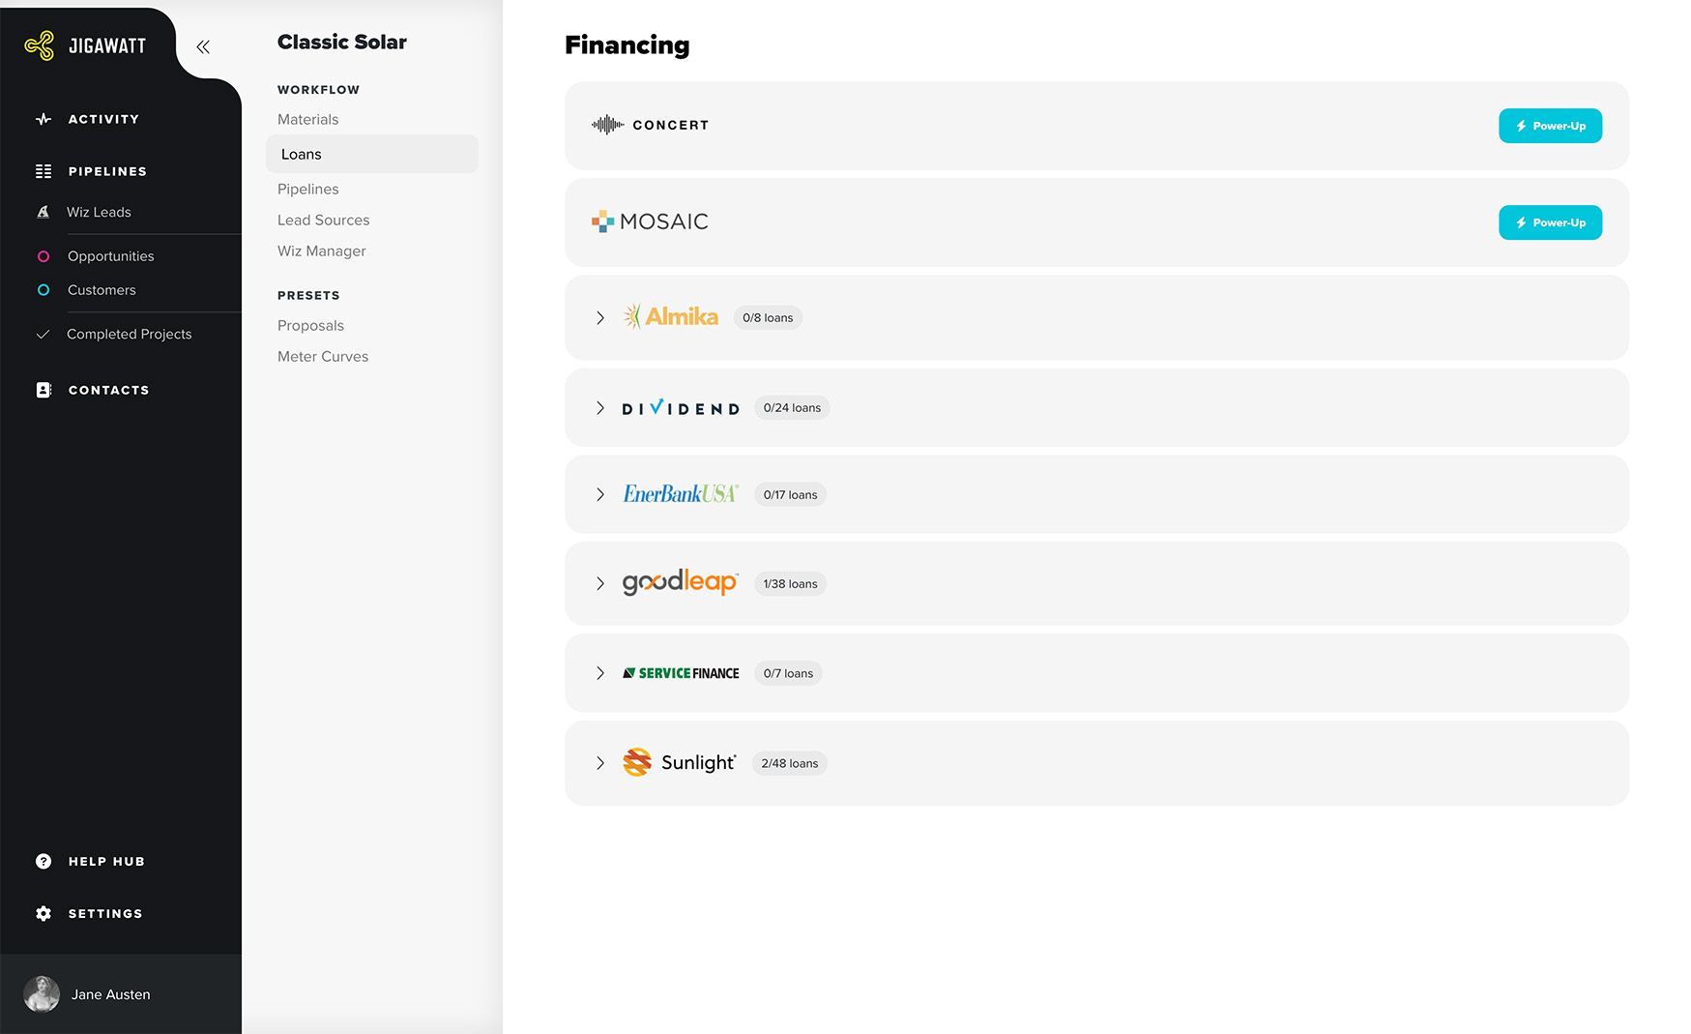
Task: Power-Up the Mosaic financing integration
Action: click(1550, 222)
